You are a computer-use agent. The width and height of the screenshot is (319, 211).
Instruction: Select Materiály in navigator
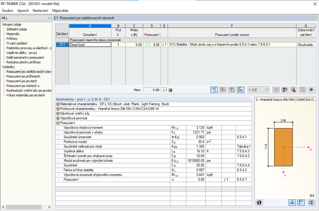(x=13, y=34)
